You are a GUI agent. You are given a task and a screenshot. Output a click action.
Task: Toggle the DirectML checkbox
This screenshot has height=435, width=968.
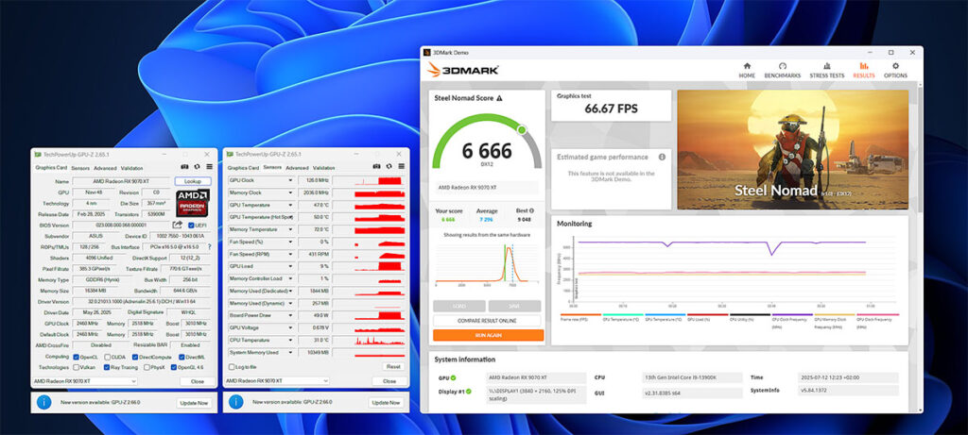click(x=182, y=357)
